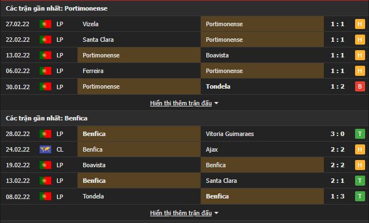Click Champions League icon in Benfica-Ajax row
The height and width of the screenshot is (223, 369).
[x=45, y=149]
